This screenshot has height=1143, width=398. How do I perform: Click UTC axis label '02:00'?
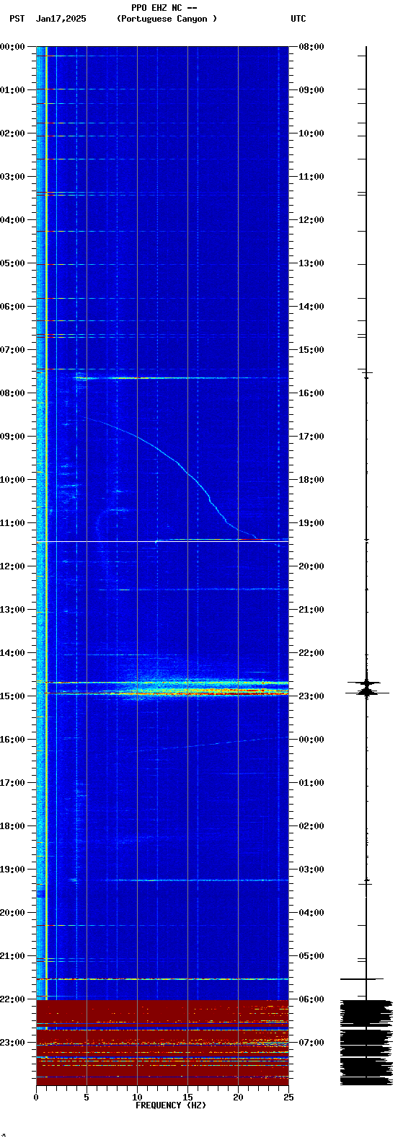[x=311, y=826]
